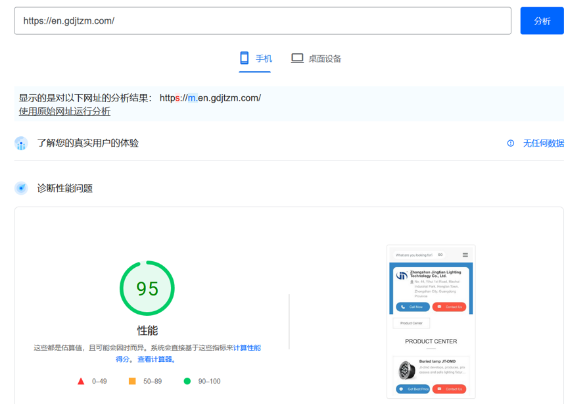Screen dimensions: 568x404
Task: Click the circular 95 performance gauge
Action: coord(147,288)
